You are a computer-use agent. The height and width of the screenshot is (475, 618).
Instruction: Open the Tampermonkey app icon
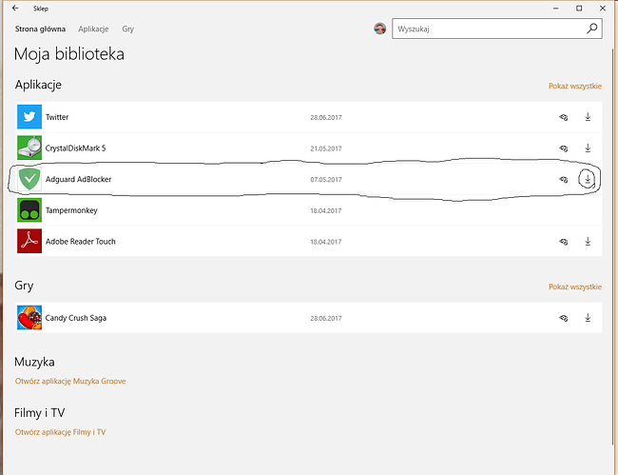[x=29, y=209]
